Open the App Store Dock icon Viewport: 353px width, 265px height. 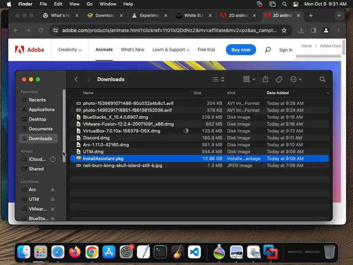pos(109,252)
